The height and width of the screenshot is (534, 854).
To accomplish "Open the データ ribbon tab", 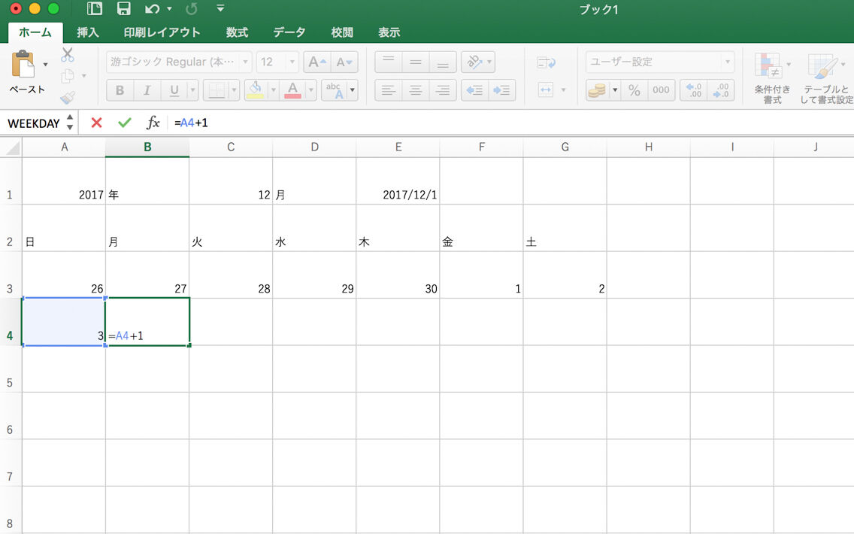I will pyautogui.click(x=289, y=32).
